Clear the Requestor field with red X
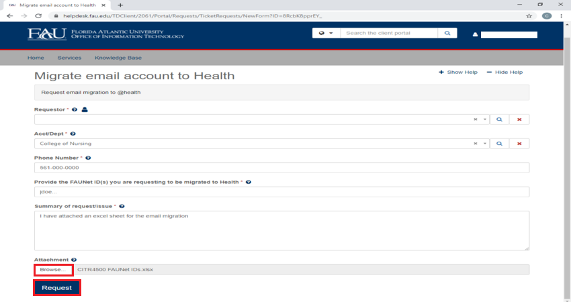This screenshot has height=302, width=571. [x=519, y=119]
